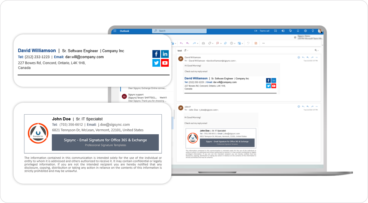Click the notifications bell in Outlook header
This screenshot has width=368, height=203.
298,31
